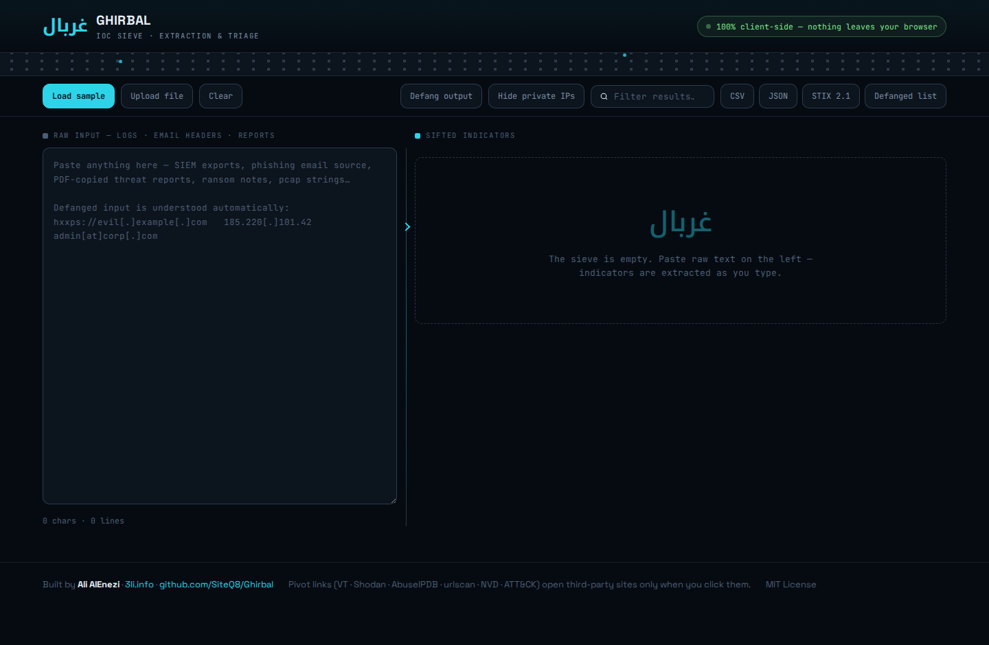Click the author name Ali AlEnezi

pyautogui.click(x=98, y=585)
